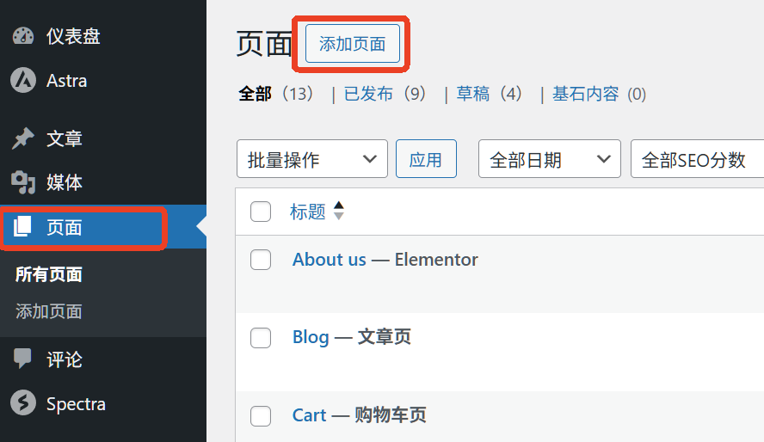Open the 全部SEO分数 filter dropdown
The image size is (764, 442).
click(x=697, y=159)
